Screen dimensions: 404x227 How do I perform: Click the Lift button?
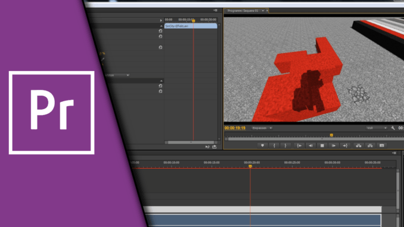coord(358,145)
